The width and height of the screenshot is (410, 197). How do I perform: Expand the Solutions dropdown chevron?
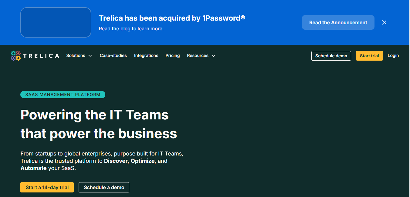point(90,56)
